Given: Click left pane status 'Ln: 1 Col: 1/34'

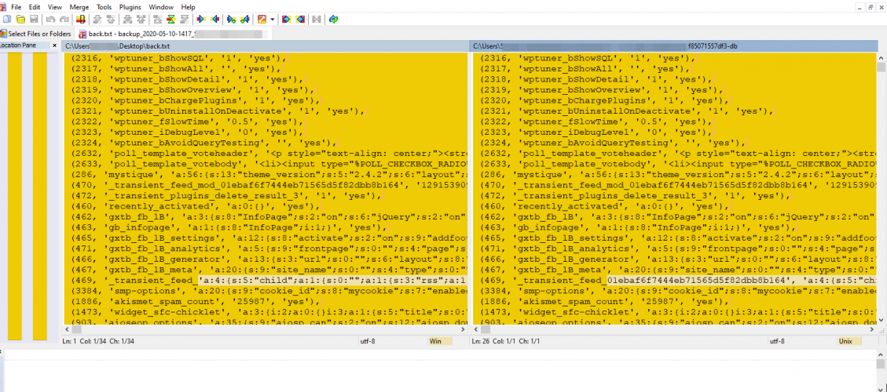Looking at the screenshot, I should pyautogui.click(x=98, y=341).
